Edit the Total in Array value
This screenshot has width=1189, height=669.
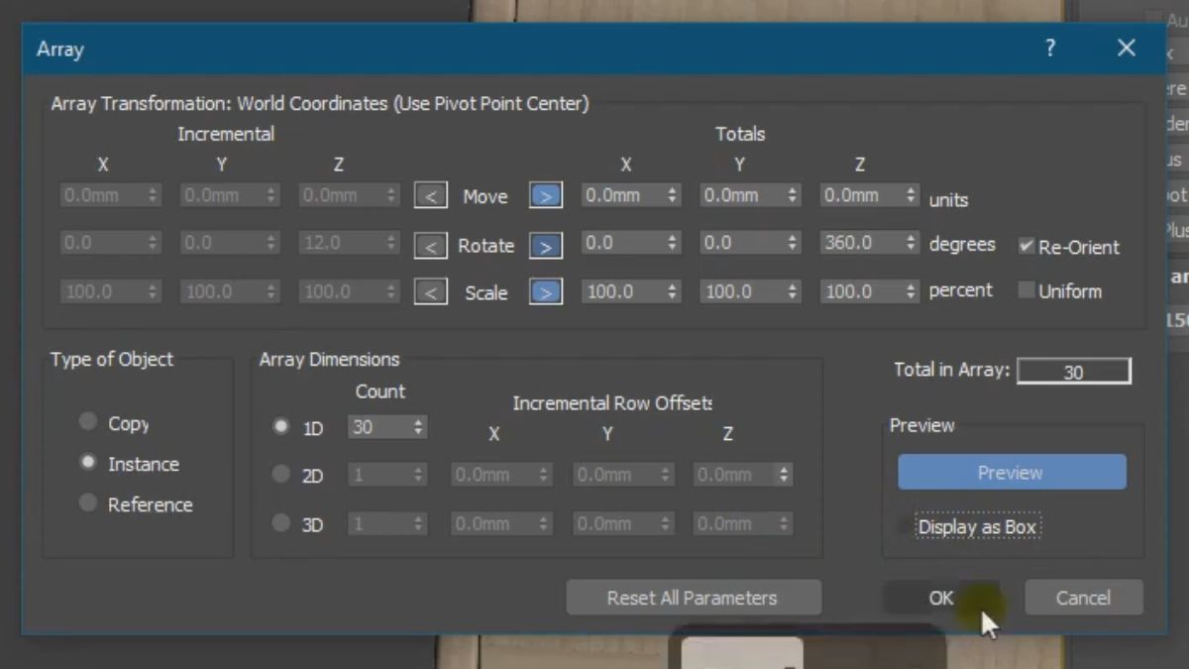pos(1073,370)
